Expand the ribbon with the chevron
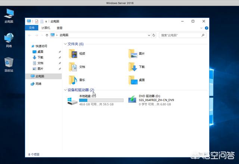 pyautogui.click(x=201, y=28)
